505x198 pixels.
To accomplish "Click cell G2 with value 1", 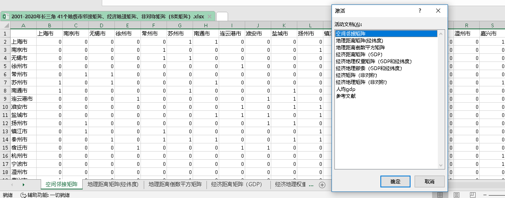I will tap(180, 42).
